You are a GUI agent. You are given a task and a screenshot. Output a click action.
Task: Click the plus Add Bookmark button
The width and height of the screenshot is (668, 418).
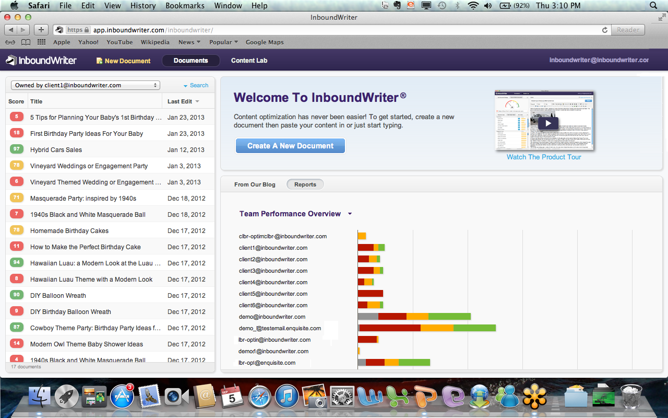(41, 30)
